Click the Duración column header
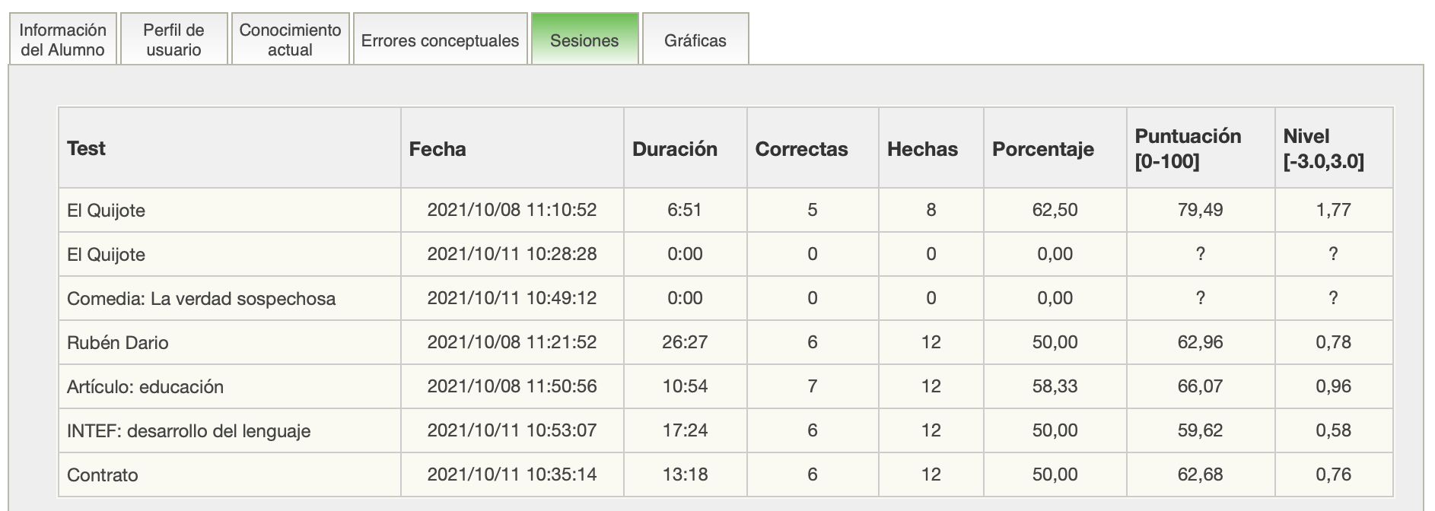Screen dimensions: 1435x511 coord(675,149)
